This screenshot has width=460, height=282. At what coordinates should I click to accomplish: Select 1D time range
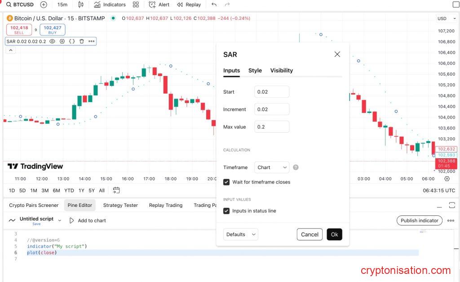[x=12, y=190]
